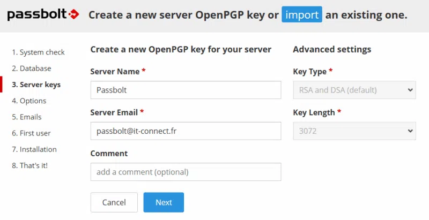Go to System check step
Image resolution: width=429 pixels, height=220 pixels.
[x=38, y=52]
